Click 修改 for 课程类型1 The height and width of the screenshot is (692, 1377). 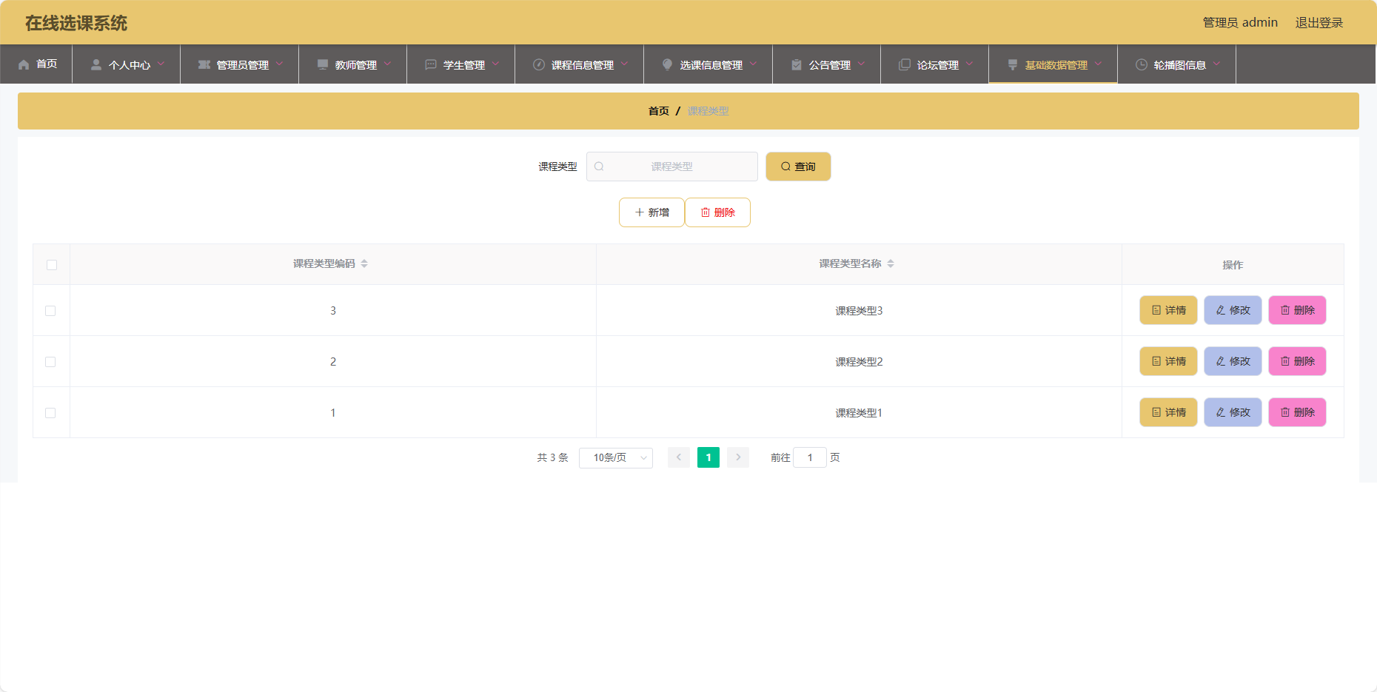[x=1233, y=412]
